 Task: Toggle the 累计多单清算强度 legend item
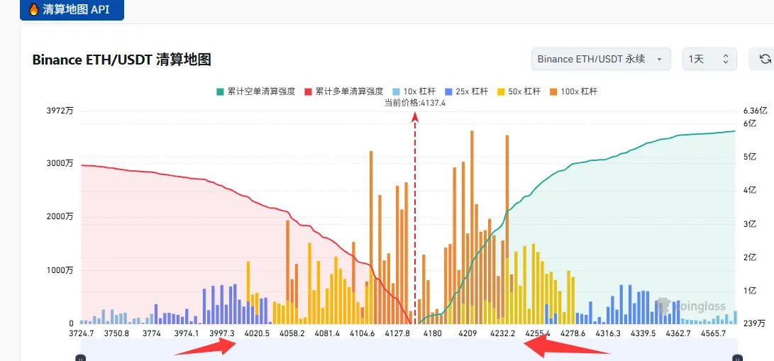(343, 91)
